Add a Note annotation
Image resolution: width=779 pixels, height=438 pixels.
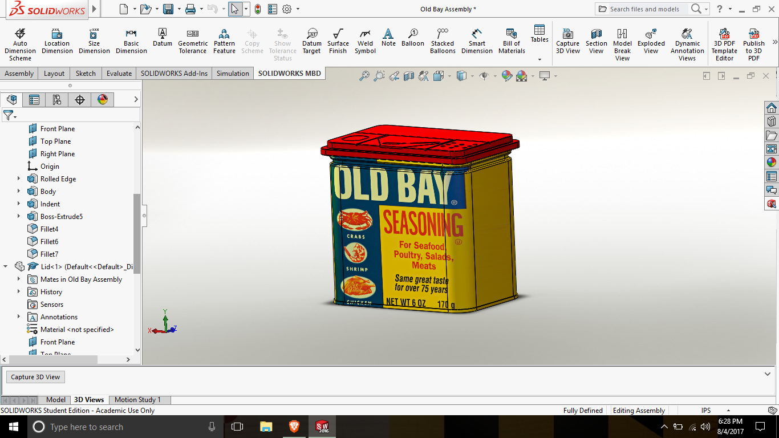(388, 38)
